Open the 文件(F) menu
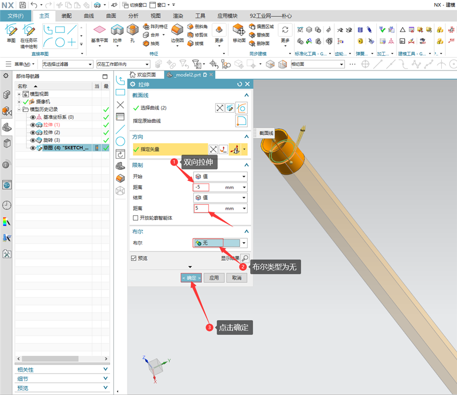 (x=16, y=16)
